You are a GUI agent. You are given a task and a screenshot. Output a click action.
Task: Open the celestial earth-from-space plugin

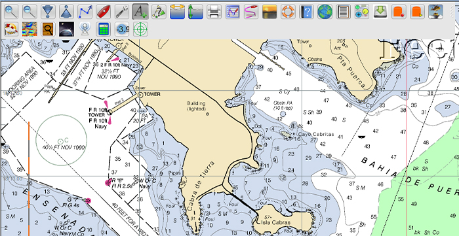(x=66, y=29)
